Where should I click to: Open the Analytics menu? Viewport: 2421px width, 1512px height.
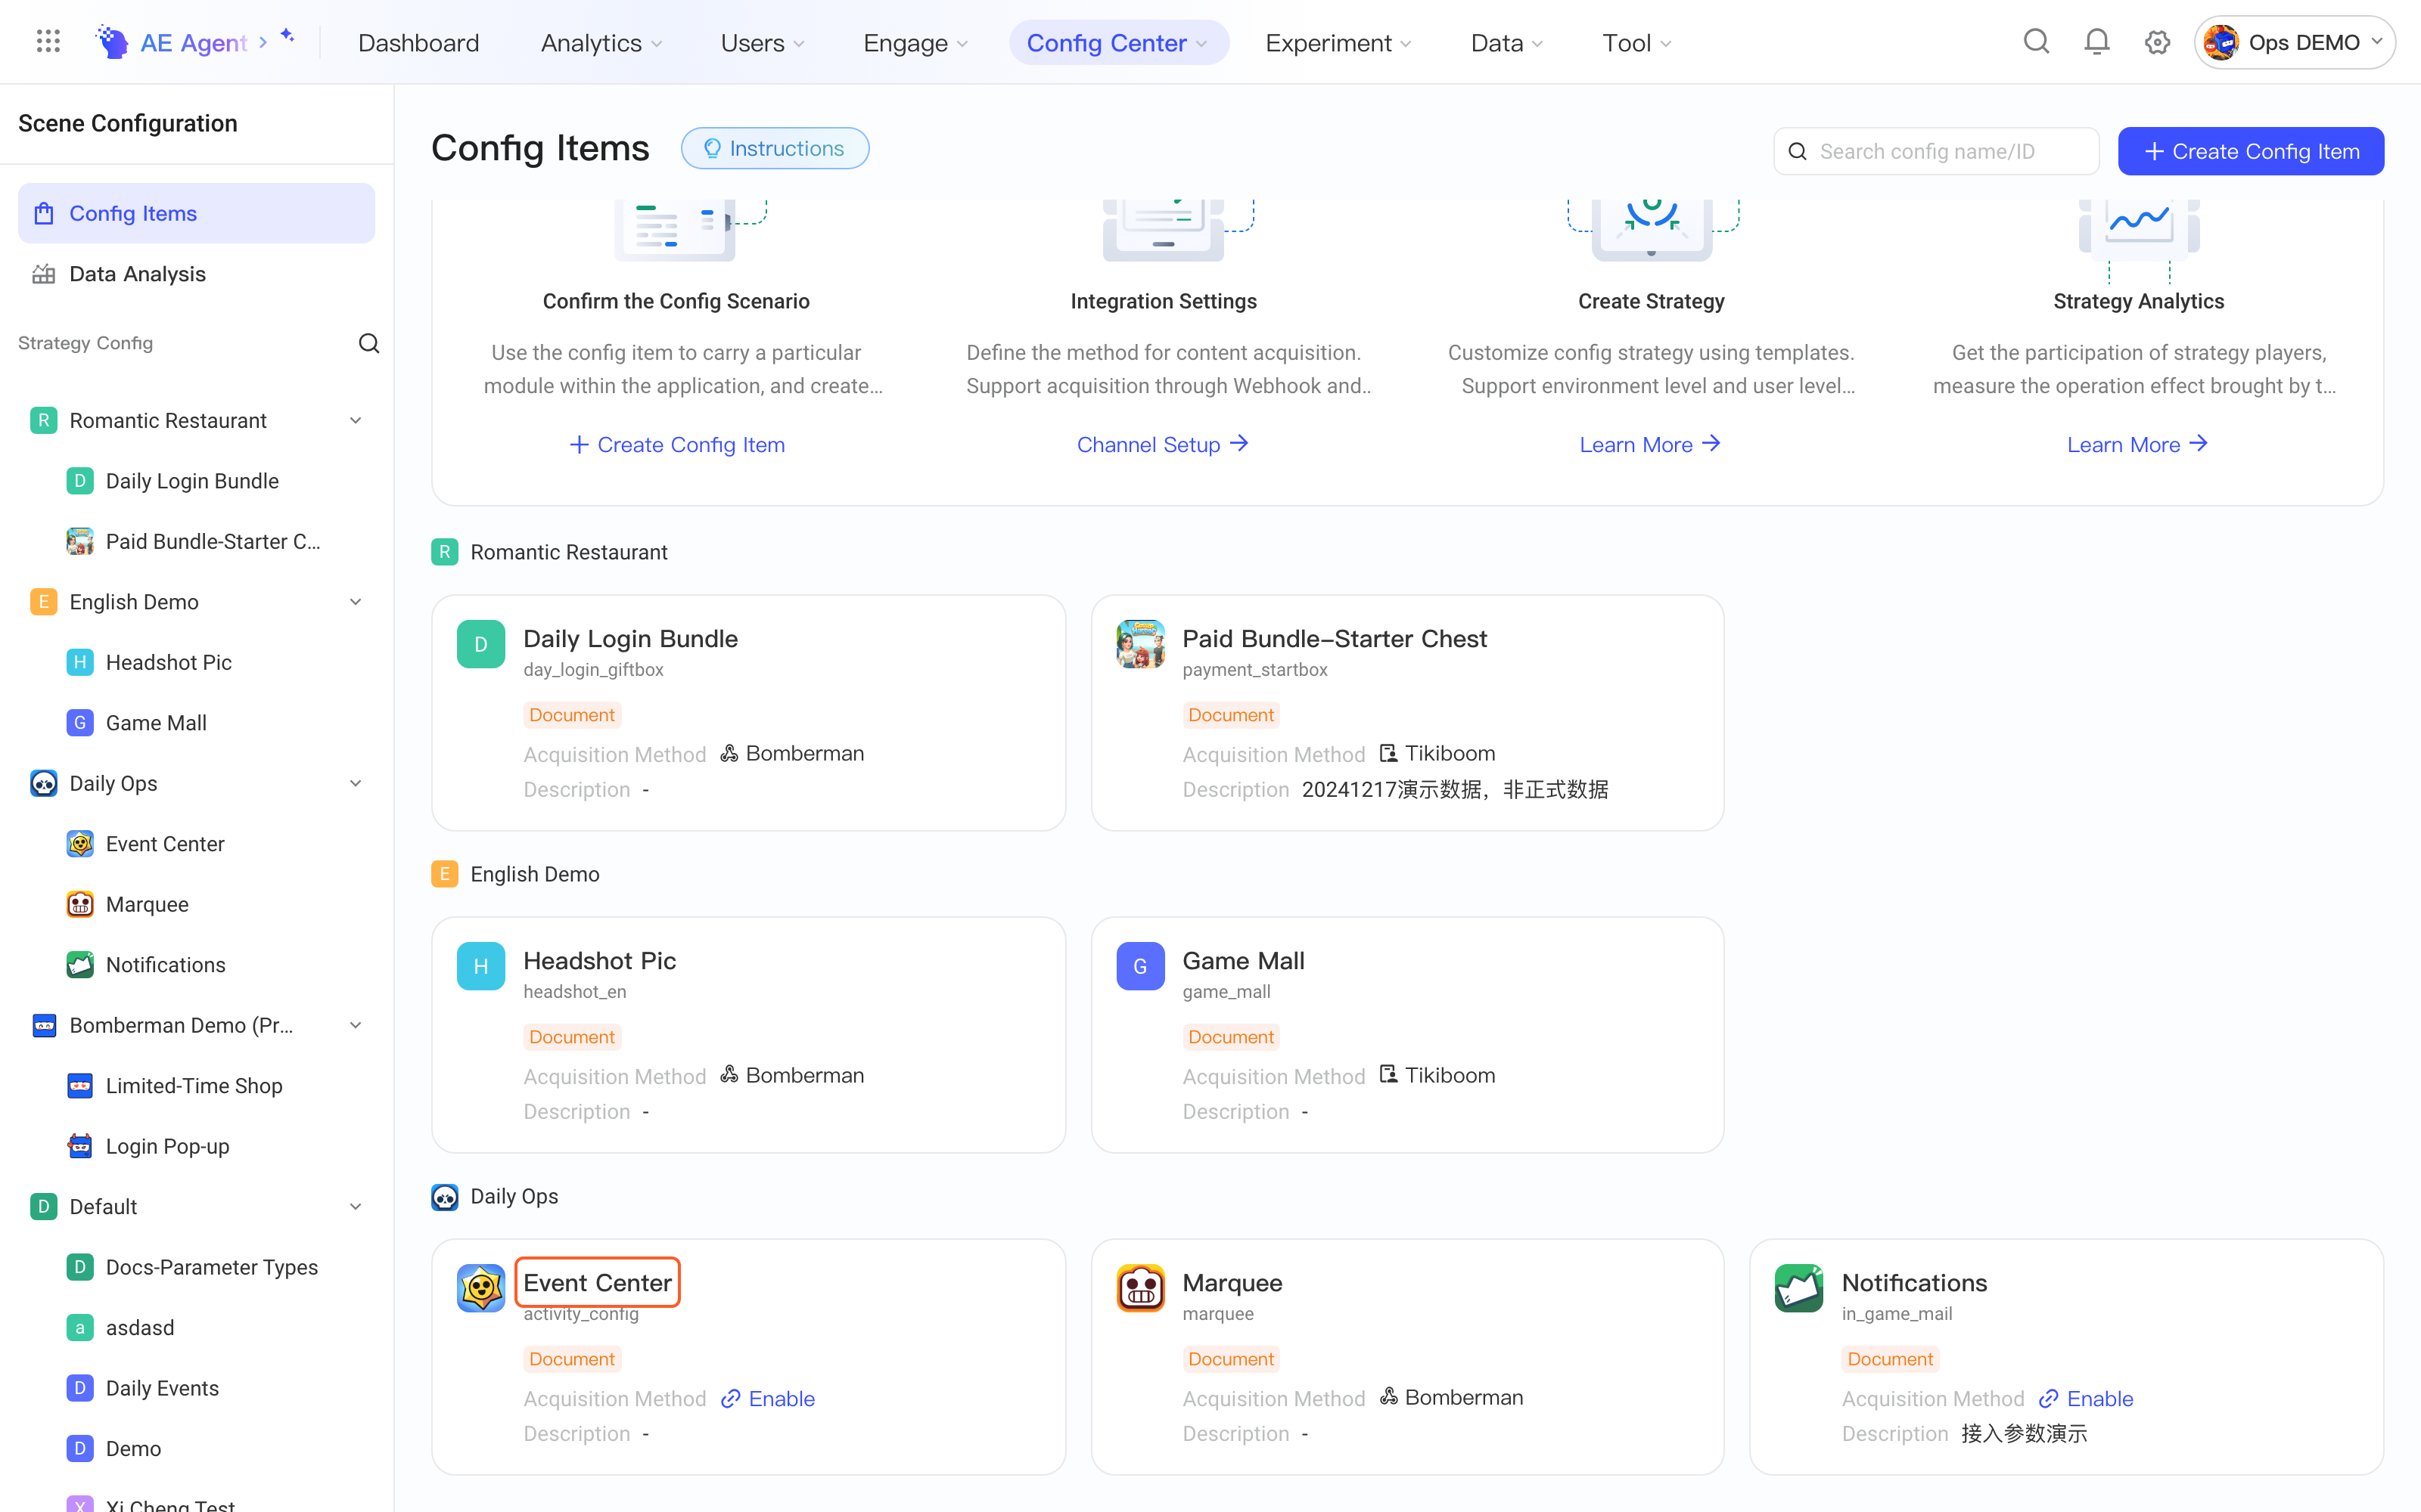click(601, 43)
